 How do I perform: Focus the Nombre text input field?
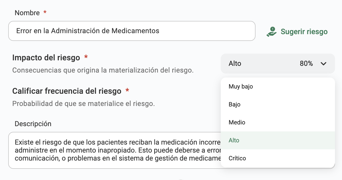click(132, 31)
